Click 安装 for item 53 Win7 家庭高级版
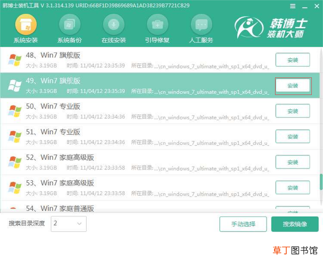The image size is (323, 268). [x=293, y=188]
